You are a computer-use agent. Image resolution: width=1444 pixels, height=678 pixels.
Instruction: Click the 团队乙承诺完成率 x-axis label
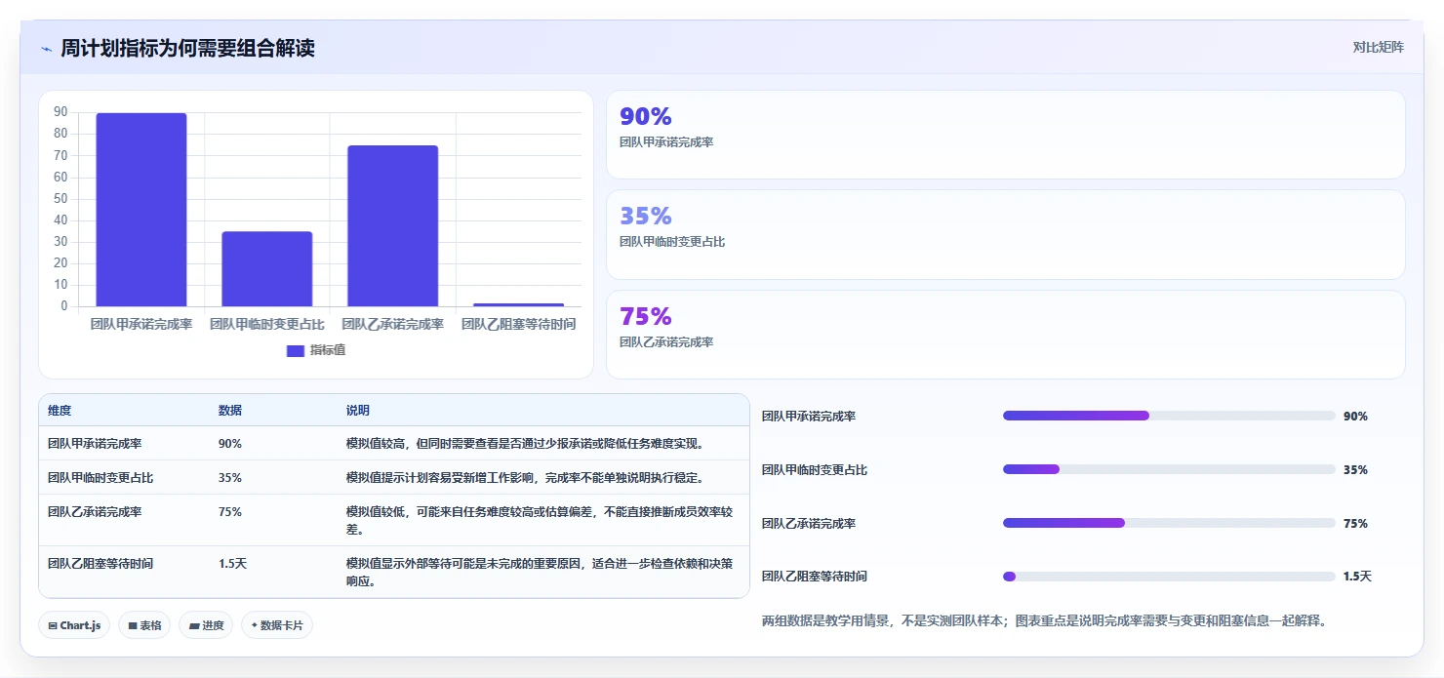click(x=393, y=324)
